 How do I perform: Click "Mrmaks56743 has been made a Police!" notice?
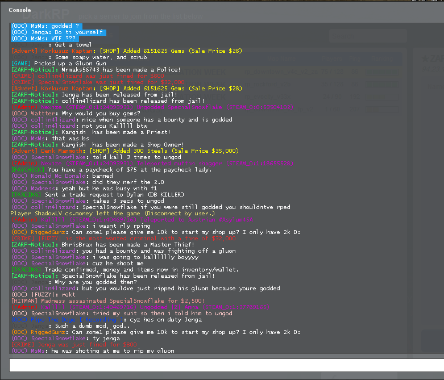pyautogui.click(x=96, y=70)
